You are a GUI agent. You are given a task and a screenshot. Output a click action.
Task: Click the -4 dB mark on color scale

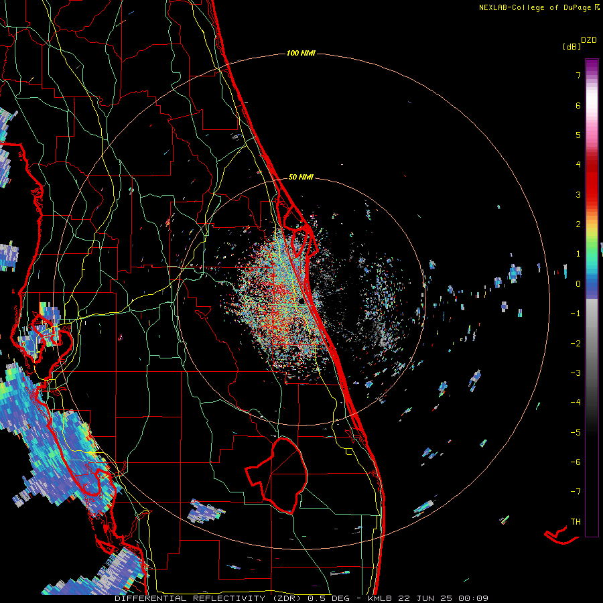[576, 402]
